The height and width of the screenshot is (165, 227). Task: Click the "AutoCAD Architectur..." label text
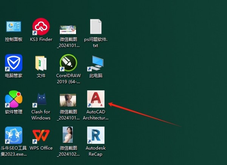click(96, 115)
